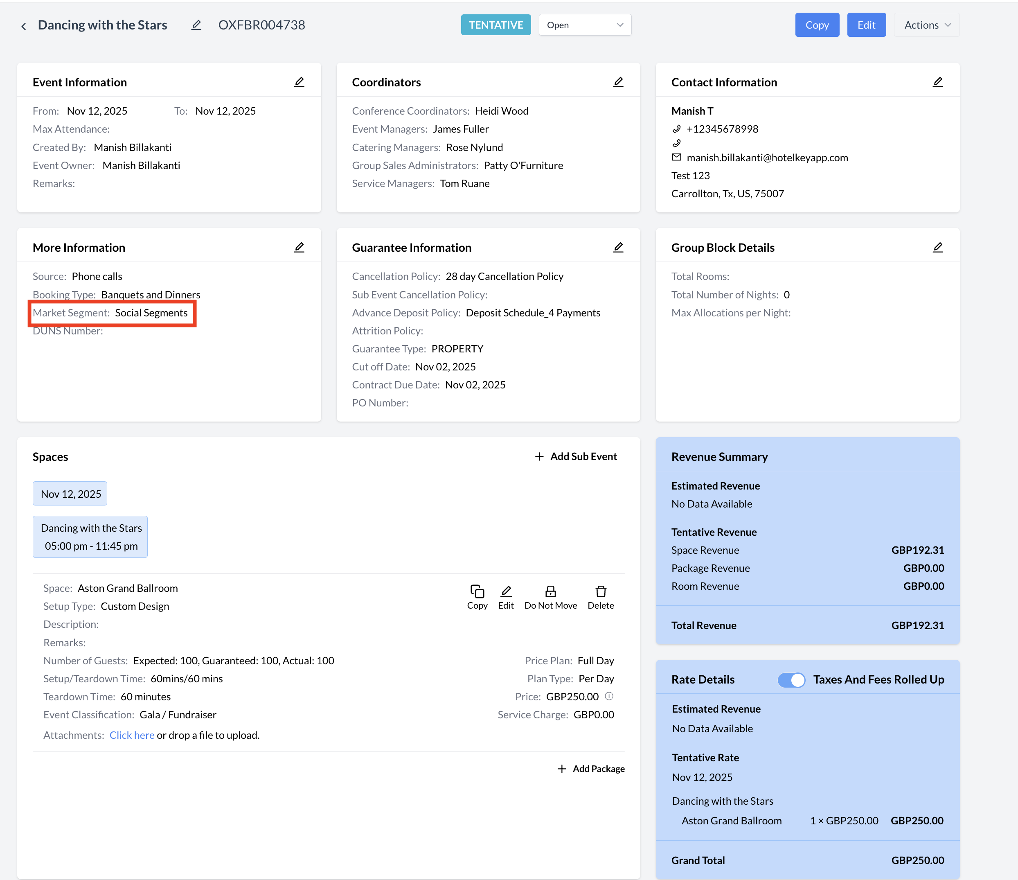
Task: Select the Nov 12, 2025 date tab
Action: coord(70,493)
